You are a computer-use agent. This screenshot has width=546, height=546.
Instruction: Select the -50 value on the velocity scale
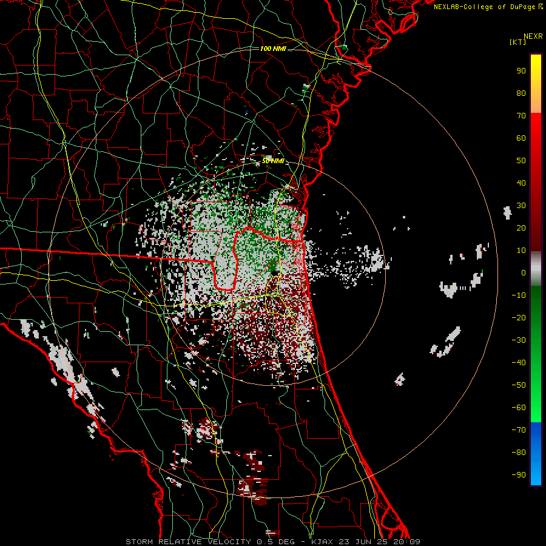[x=519, y=385]
